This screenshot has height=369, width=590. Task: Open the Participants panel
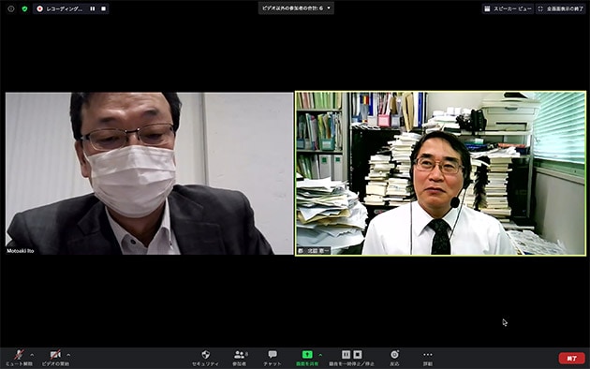click(x=240, y=358)
